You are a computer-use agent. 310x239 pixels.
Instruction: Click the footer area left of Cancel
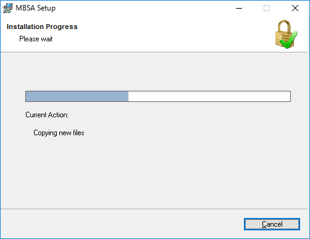[122, 224]
